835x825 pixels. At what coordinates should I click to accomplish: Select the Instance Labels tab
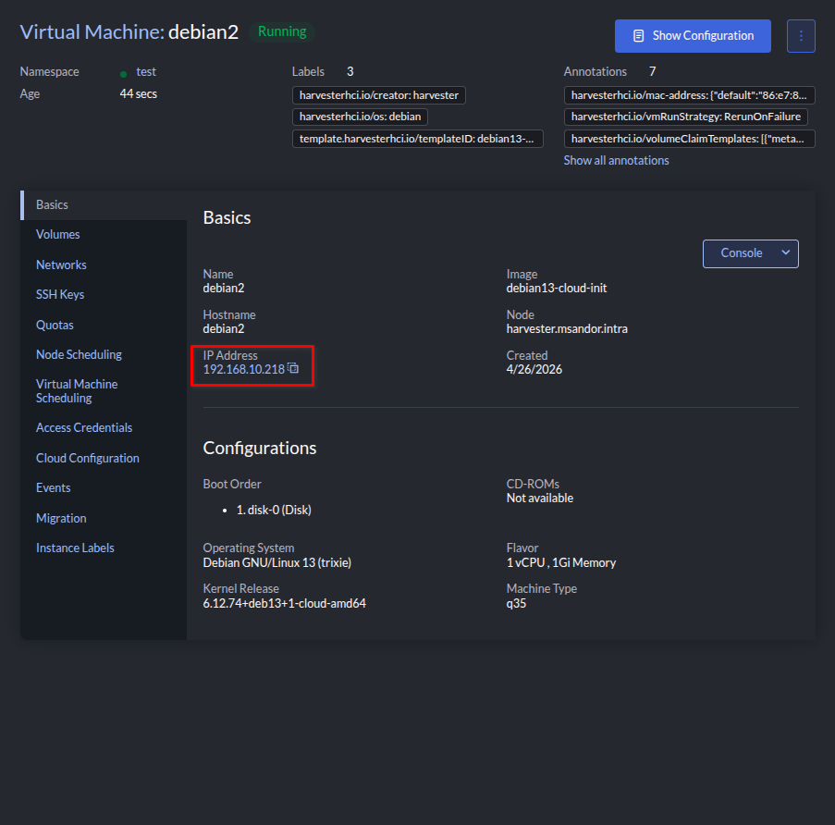pos(75,548)
